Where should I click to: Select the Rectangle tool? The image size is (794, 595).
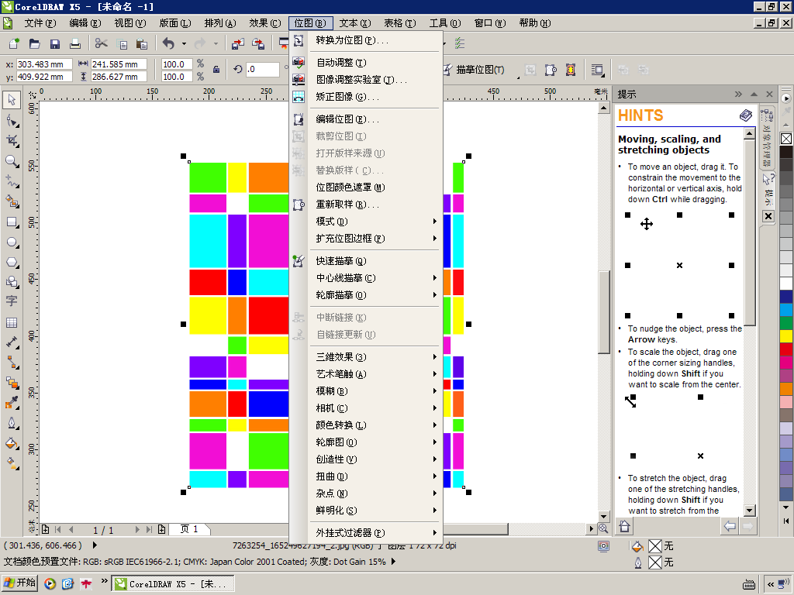[x=12, y=222]
